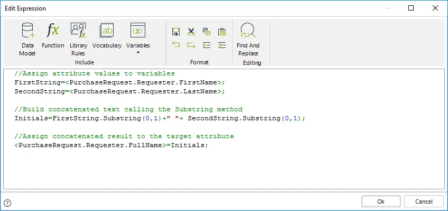Open Find And Replace
Viewport: 448px width, 211px height.
[x=248, y=40]
